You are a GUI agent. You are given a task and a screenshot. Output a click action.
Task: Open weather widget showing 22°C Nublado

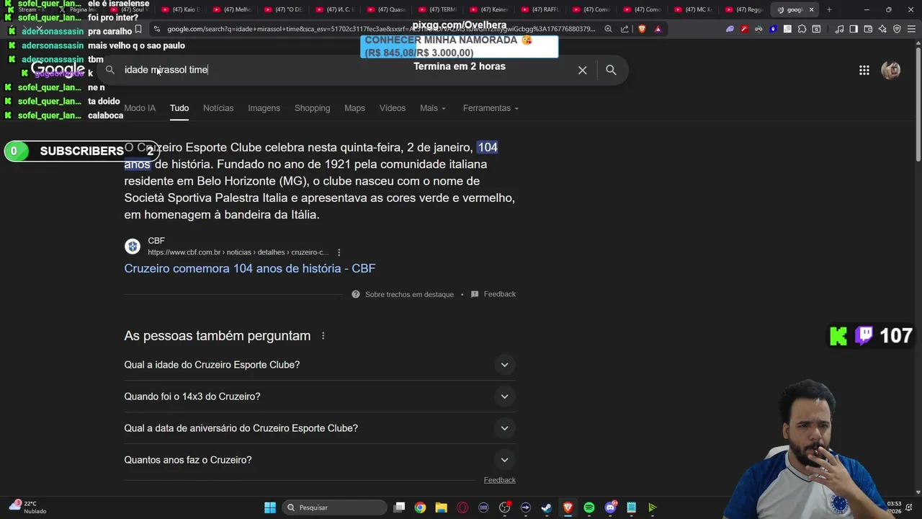(x=27, y=507)
